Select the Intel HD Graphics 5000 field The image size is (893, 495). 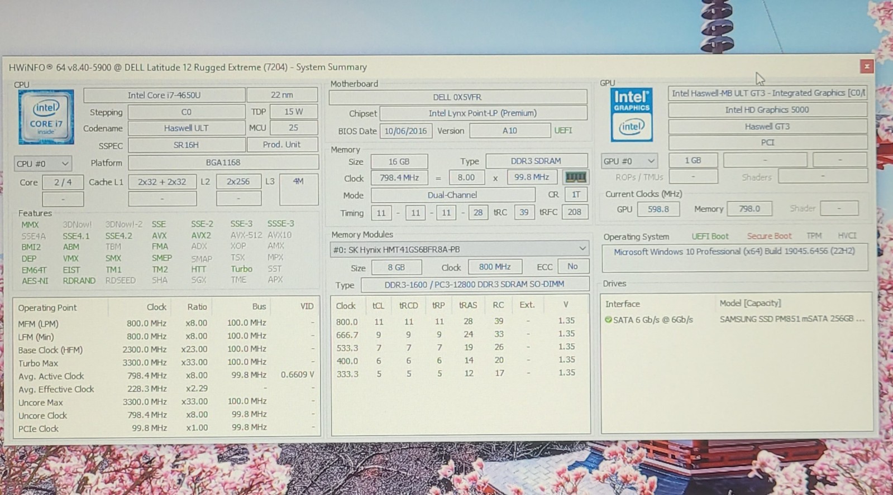(768, 110)
